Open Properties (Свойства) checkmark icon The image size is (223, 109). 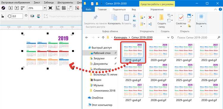(181, 17)
